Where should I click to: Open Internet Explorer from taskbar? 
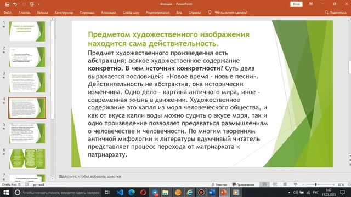coord(190,192)
